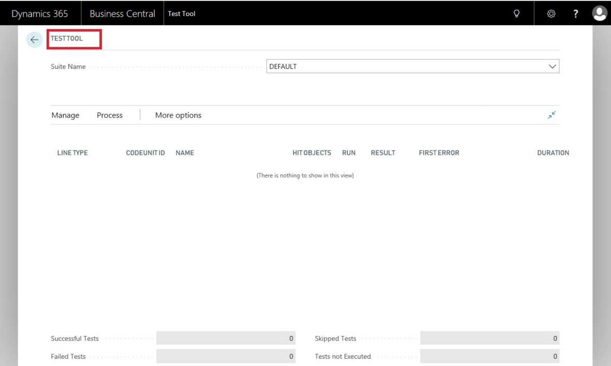The image size is (611, 366).
Task: Open the lightbulb search icon
Action: click(x=516, y=14)
